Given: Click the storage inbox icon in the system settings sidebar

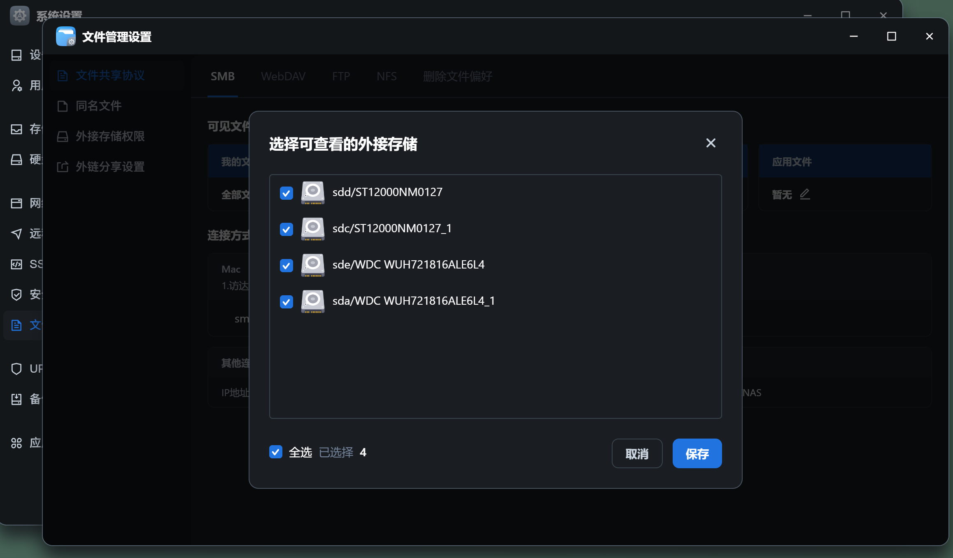Looking at the screenshot, I should coord(16,129).
